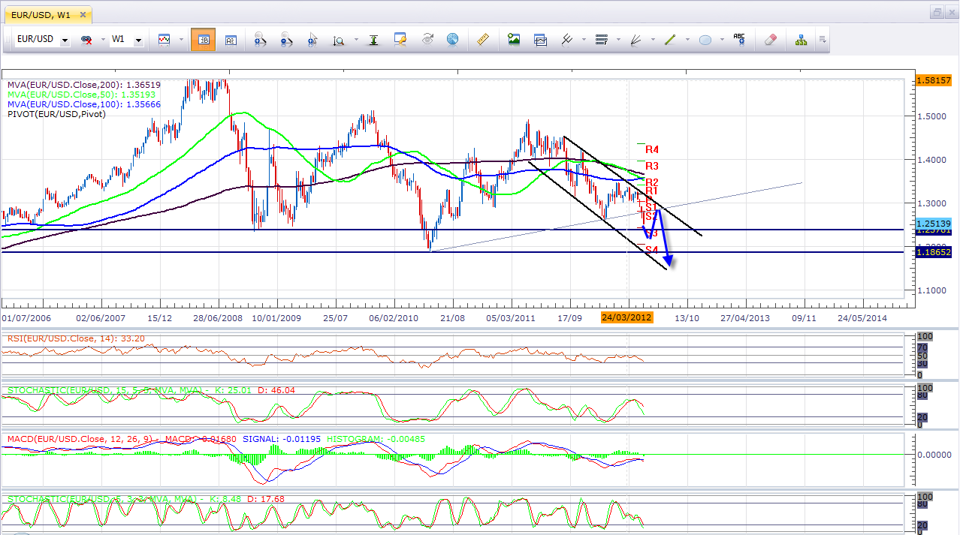Viewport: 960px width, 535px height.
Task: Toggle the ask chart mode button
Action: (231, 40)
